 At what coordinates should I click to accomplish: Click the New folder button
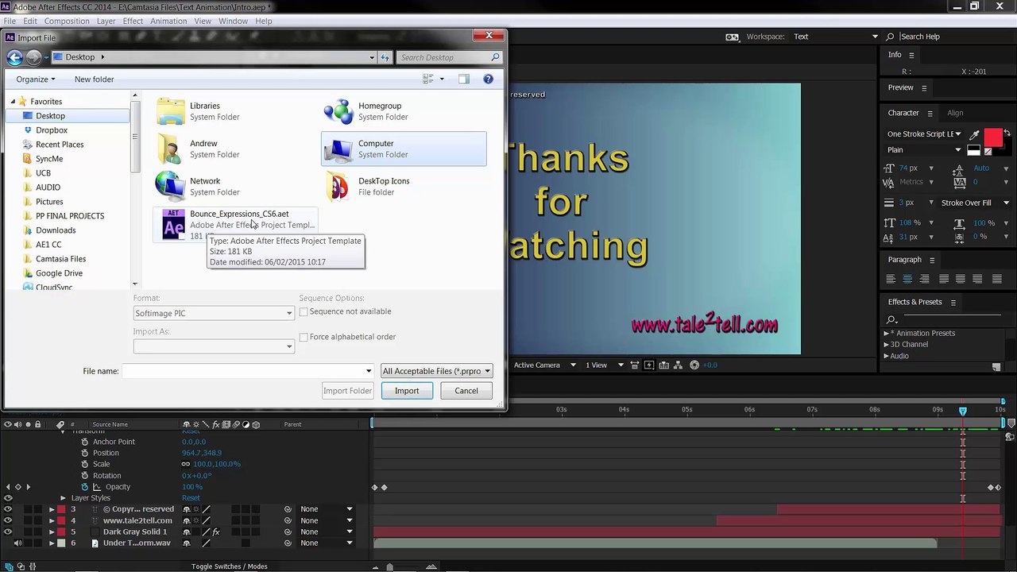[x=94, y=79]
